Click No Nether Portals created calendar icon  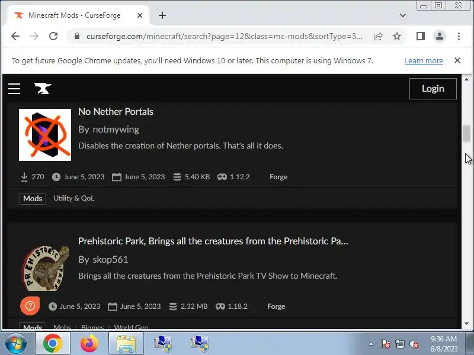pos(116,177)
